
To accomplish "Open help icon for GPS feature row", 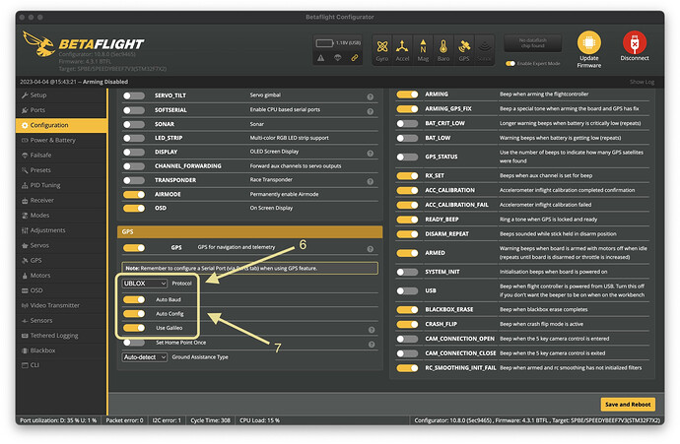I will click(371, 249).
